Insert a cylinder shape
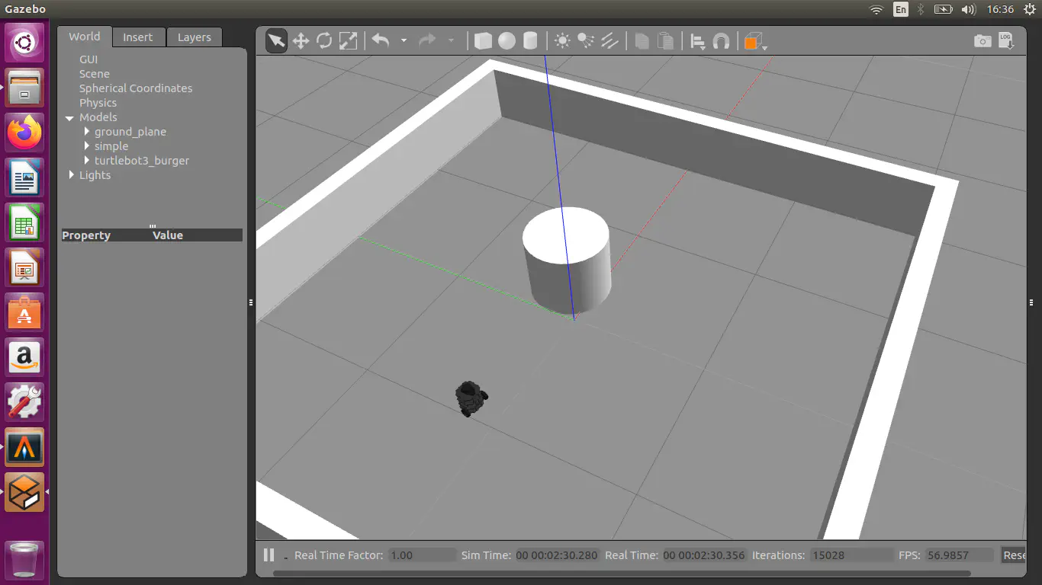The image size is (1042, 585). click(x=530, y=41)
